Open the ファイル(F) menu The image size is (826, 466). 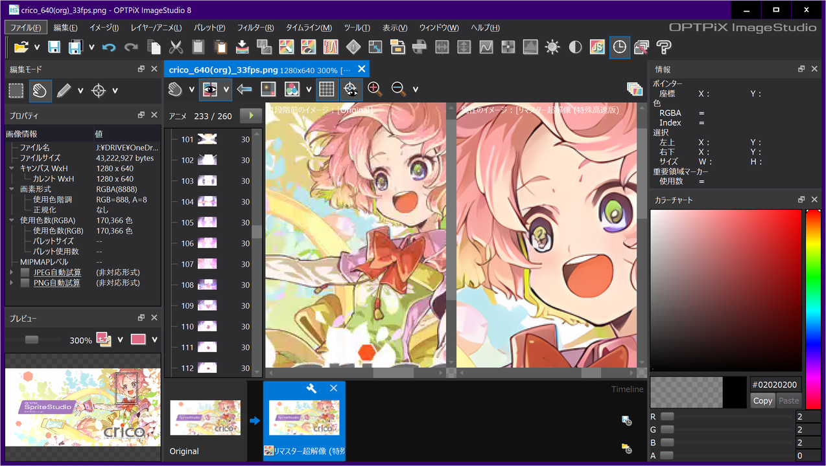(x=26, y=28)
